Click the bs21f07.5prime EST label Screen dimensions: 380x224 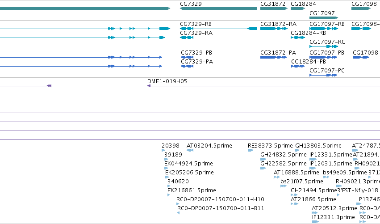tap(302, 182)
